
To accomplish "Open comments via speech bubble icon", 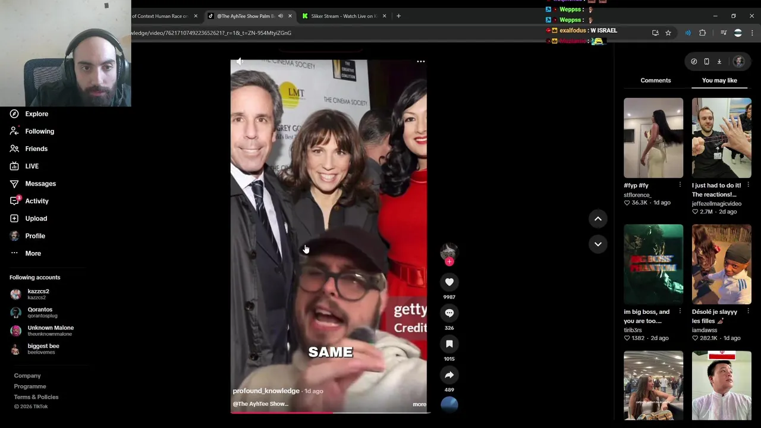I will (x=449, y=313).
